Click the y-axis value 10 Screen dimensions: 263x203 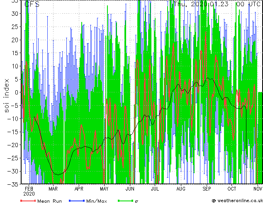pyautogui.click(x=15, y=66)
